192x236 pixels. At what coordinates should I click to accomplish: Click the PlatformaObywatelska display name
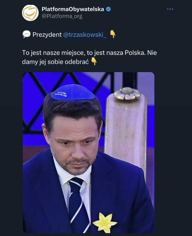pos(73,9)
